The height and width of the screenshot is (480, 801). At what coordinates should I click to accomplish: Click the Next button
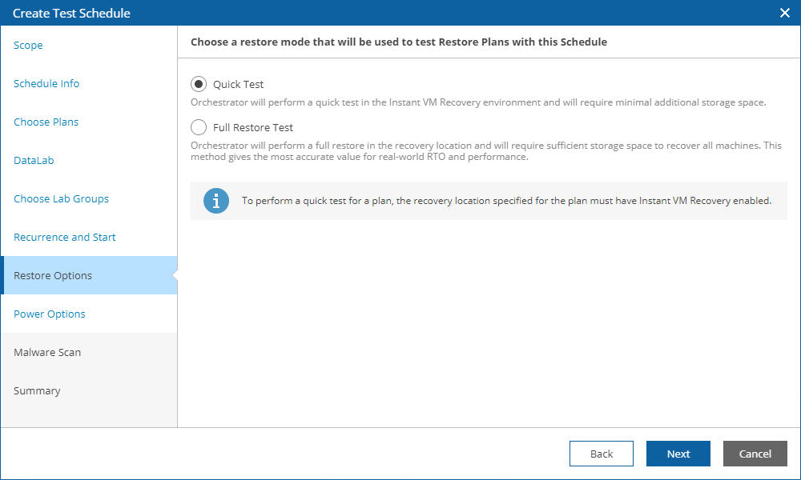[678, 454]
